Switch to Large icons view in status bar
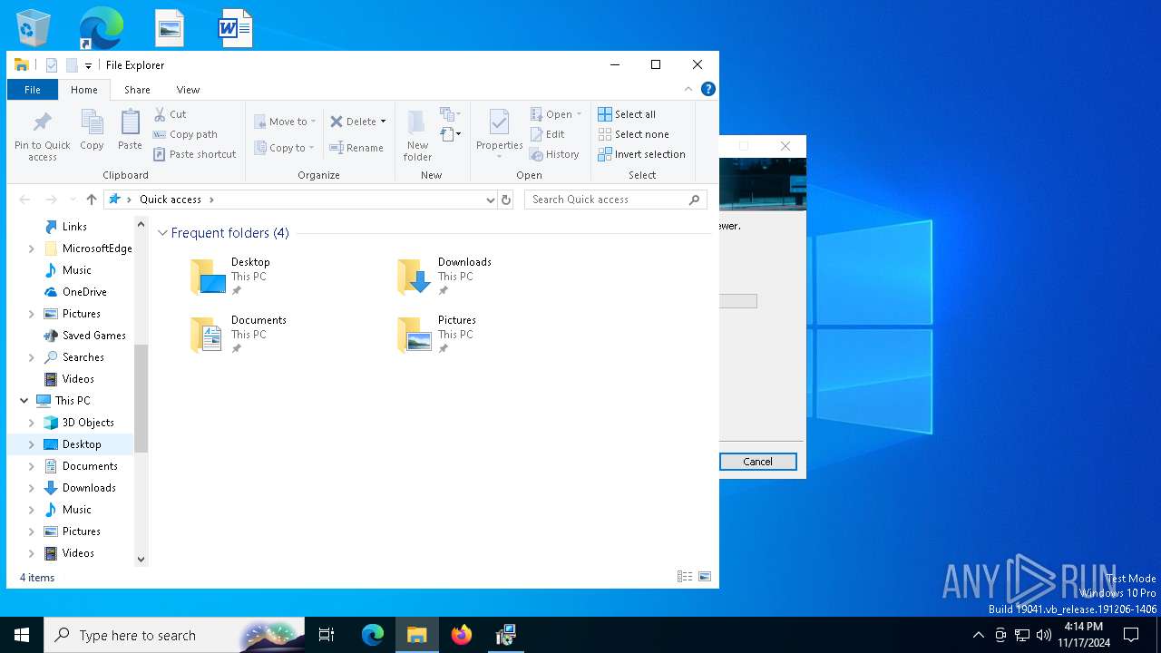1161x653 pixels. 705,577
